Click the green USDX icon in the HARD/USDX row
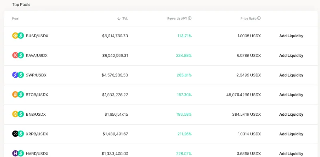The width and height of the screenshot is (320, 157). pyautogui.click(x=21, y=153)
